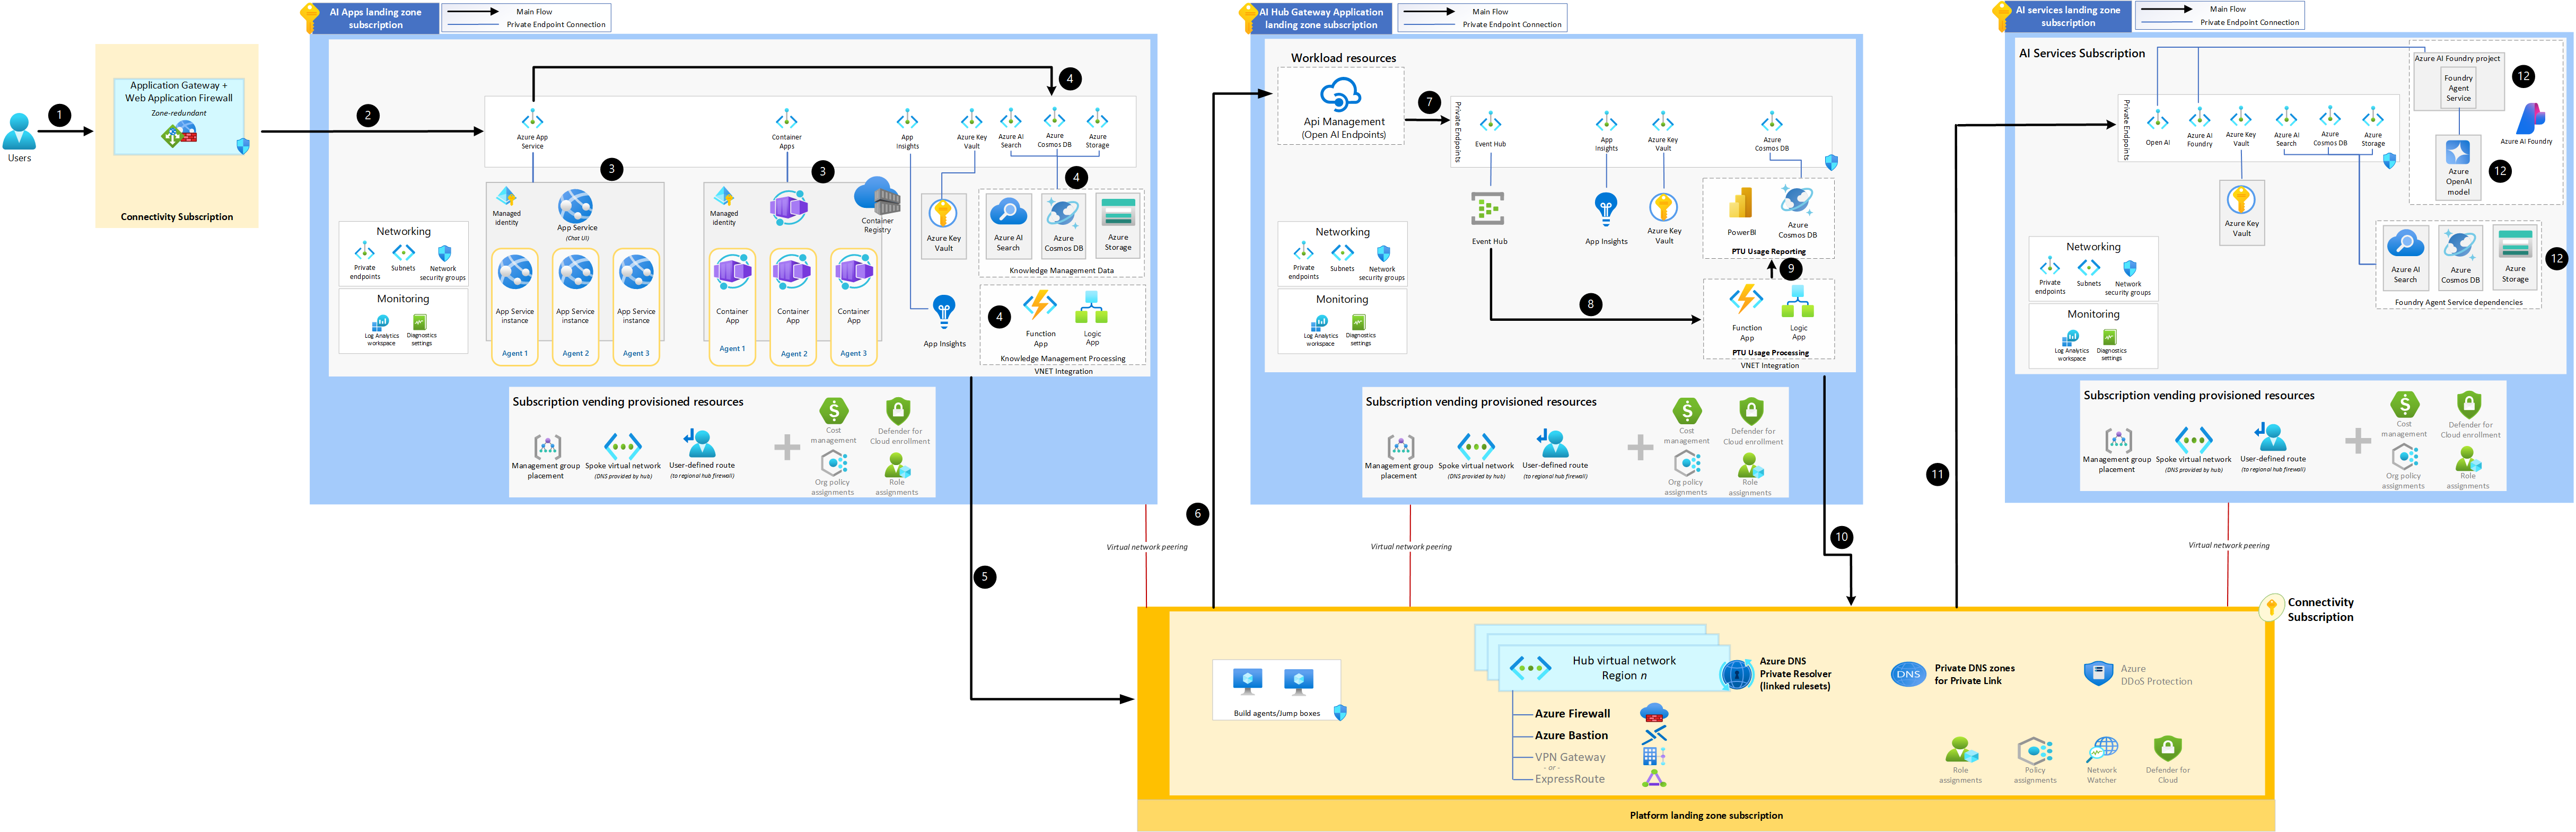Click AI Apps landing zone subscription label

375,18
